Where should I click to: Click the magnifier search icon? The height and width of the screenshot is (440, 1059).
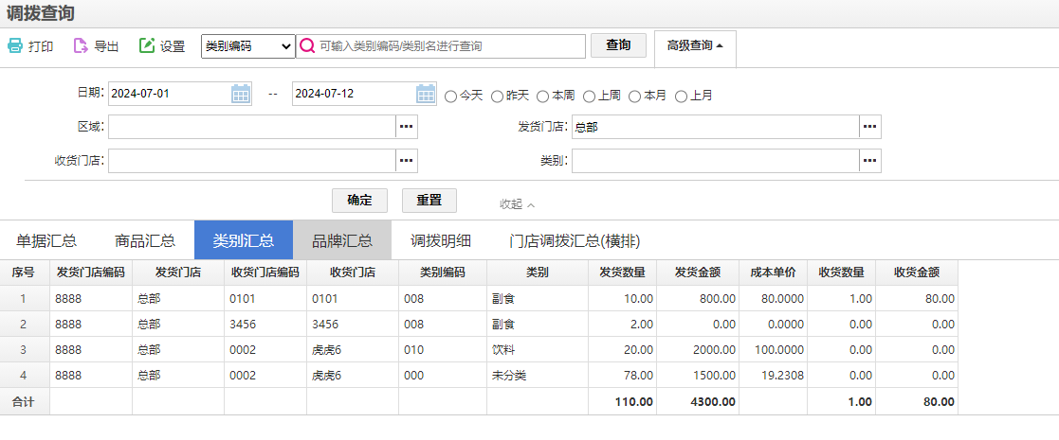point(307,45)
